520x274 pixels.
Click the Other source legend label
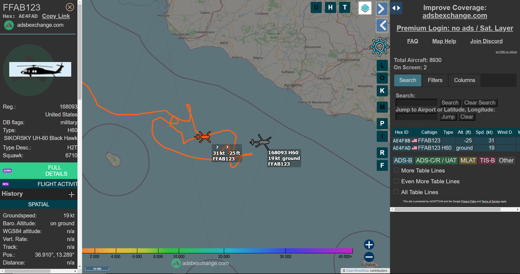[x=506, y=161]
